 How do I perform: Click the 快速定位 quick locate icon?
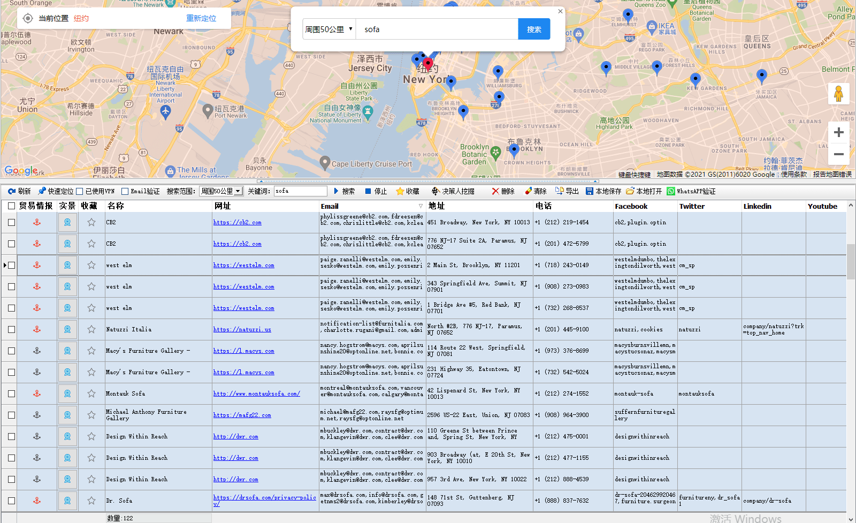[x=42, y=191]
